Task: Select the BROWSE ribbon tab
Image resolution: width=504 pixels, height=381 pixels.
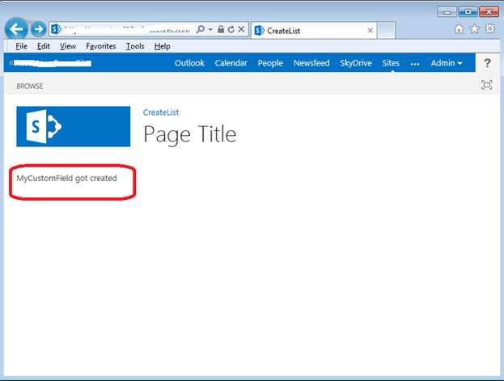Action: pos(30,87)
